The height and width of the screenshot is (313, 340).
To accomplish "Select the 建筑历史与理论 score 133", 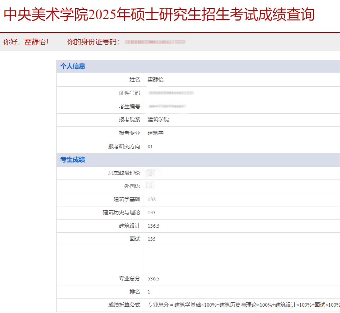I will point(151,213).
